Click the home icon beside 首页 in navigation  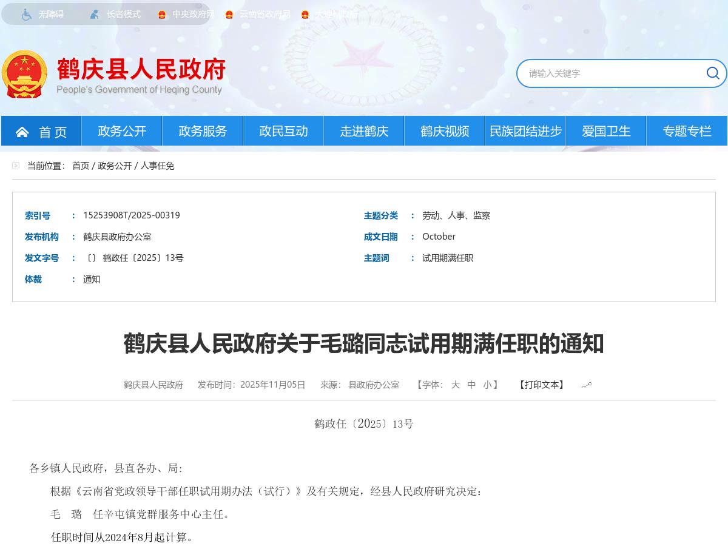tap(22, 132)
